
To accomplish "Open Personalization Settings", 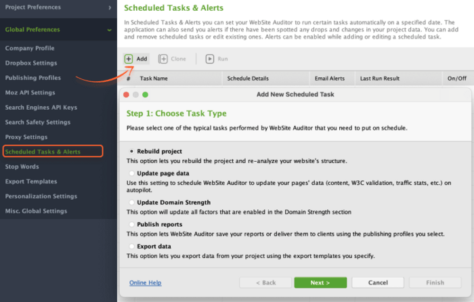I will (x=41, y=196).
